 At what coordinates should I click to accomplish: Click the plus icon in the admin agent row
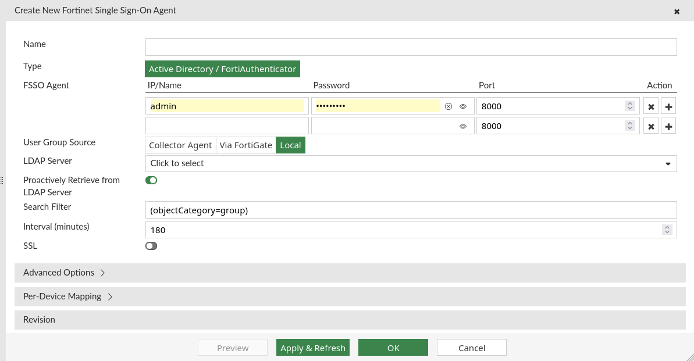[668, 107]
